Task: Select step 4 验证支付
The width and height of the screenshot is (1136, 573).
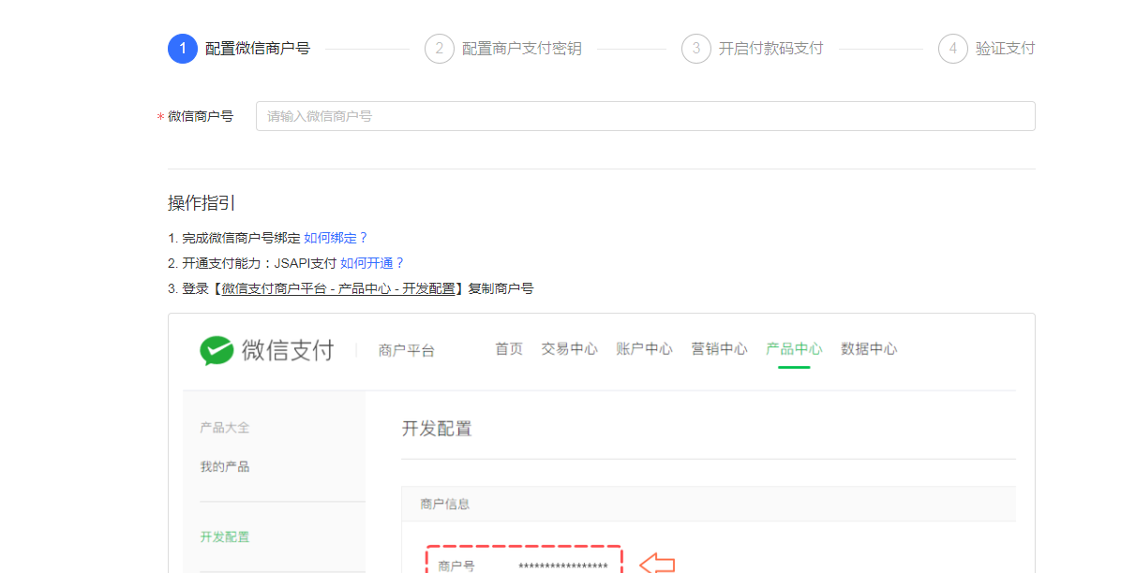Action: click(x=987, y=49)
